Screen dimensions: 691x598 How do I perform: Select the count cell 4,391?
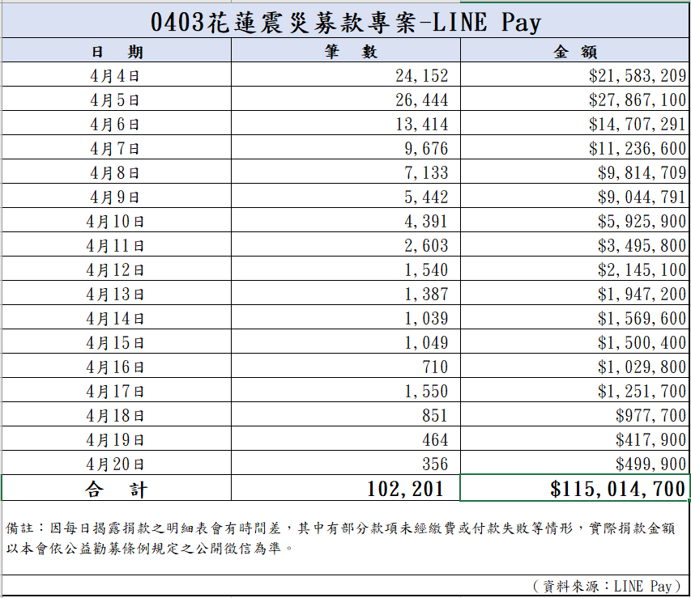(346, 220)
